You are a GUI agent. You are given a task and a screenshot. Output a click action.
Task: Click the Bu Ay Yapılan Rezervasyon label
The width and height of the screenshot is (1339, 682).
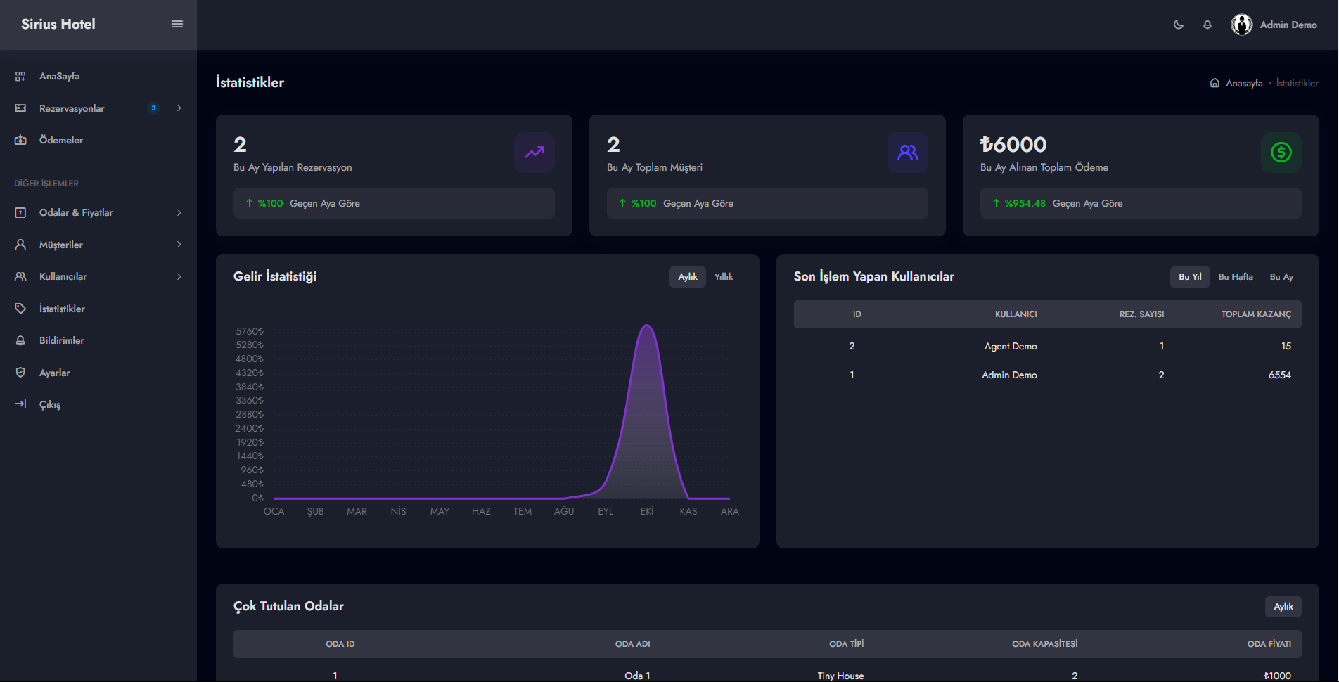(x=293, y=167)
